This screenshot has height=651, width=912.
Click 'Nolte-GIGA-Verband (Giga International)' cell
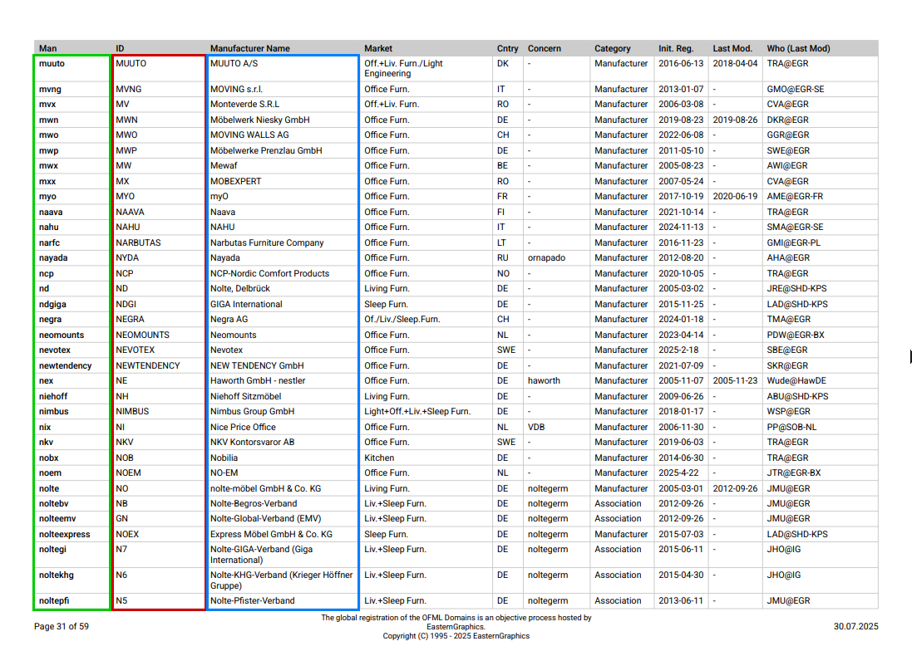coord(261,556)
